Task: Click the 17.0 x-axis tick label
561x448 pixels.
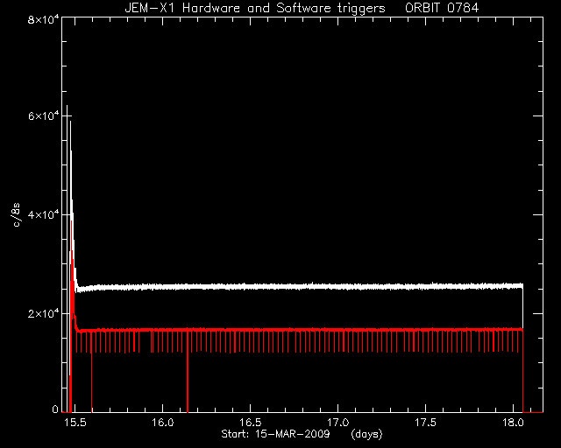Action: tap(338, 423)
